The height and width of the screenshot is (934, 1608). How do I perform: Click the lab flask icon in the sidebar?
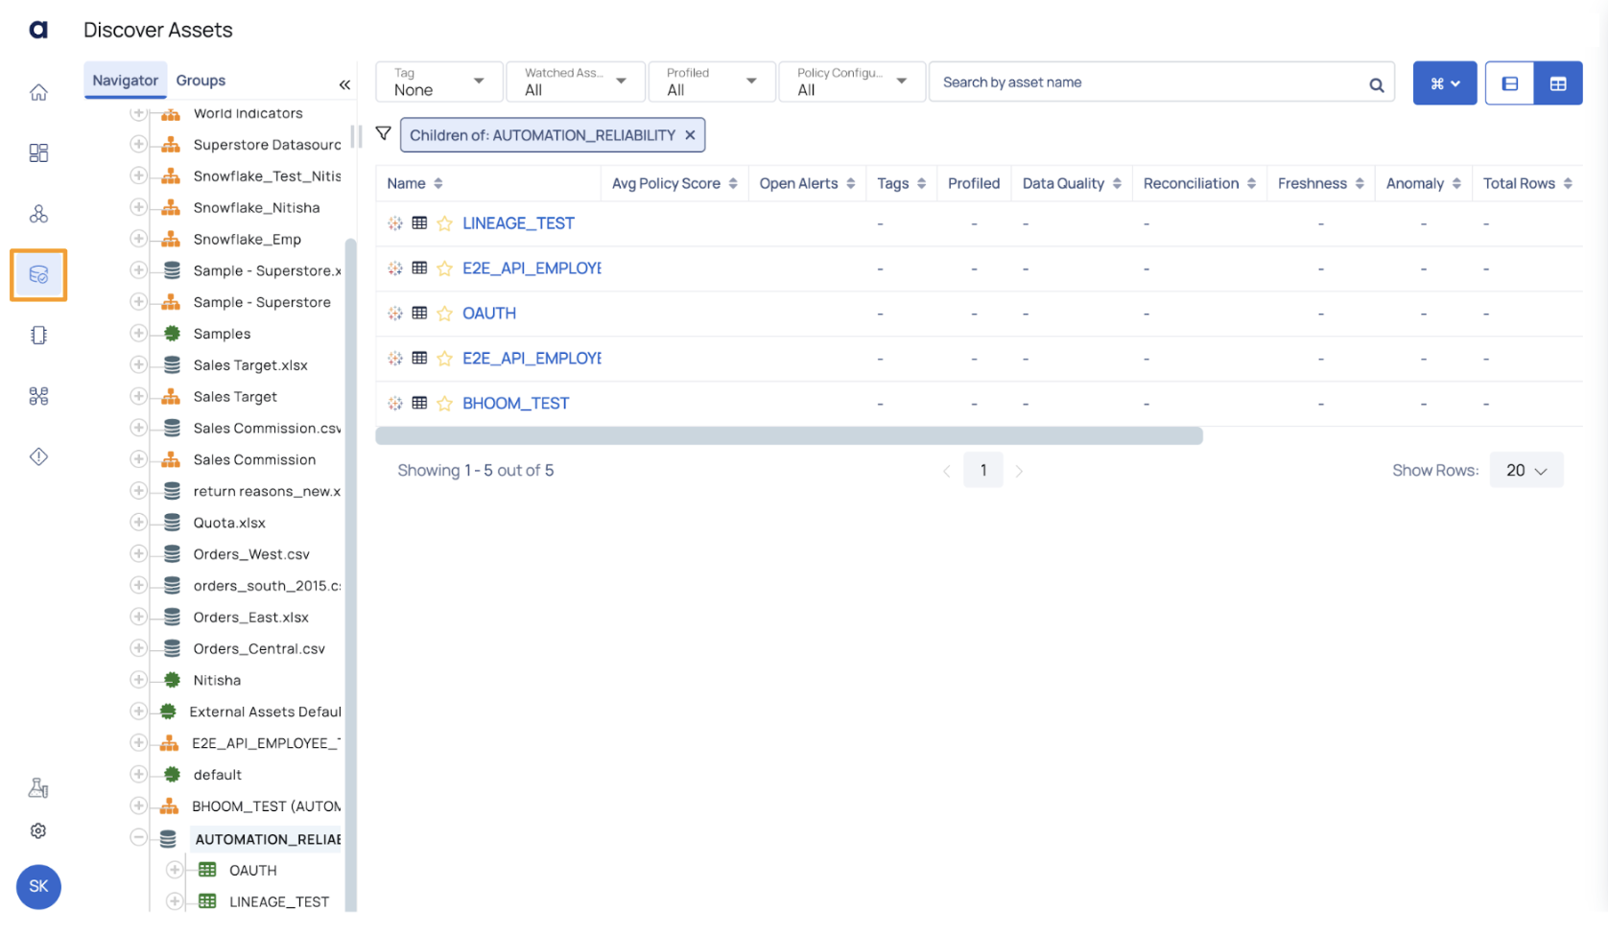click(x=38, y=787)
